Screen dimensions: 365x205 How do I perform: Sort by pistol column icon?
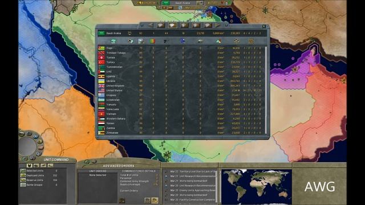pyautogui.click(x=166, y=41)
